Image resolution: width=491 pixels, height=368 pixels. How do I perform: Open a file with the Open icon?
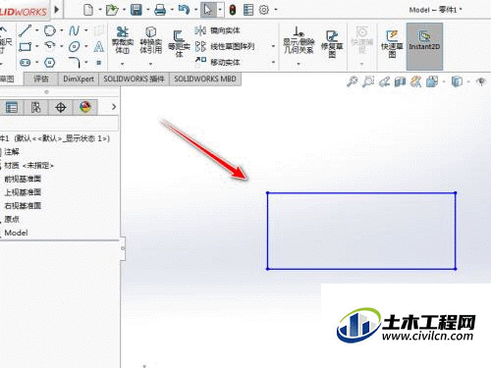[112, 10]
